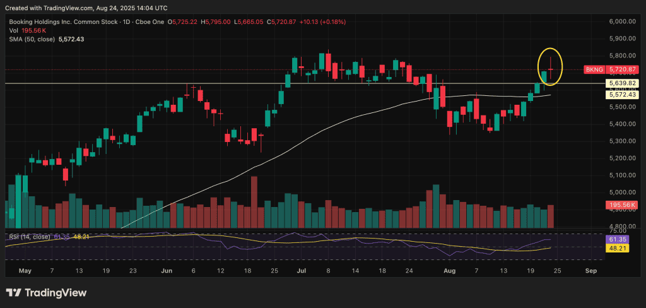The image size is (646, 308).
Task: Click the Created with TradingView.com caption text
Action: pos(87,8)
